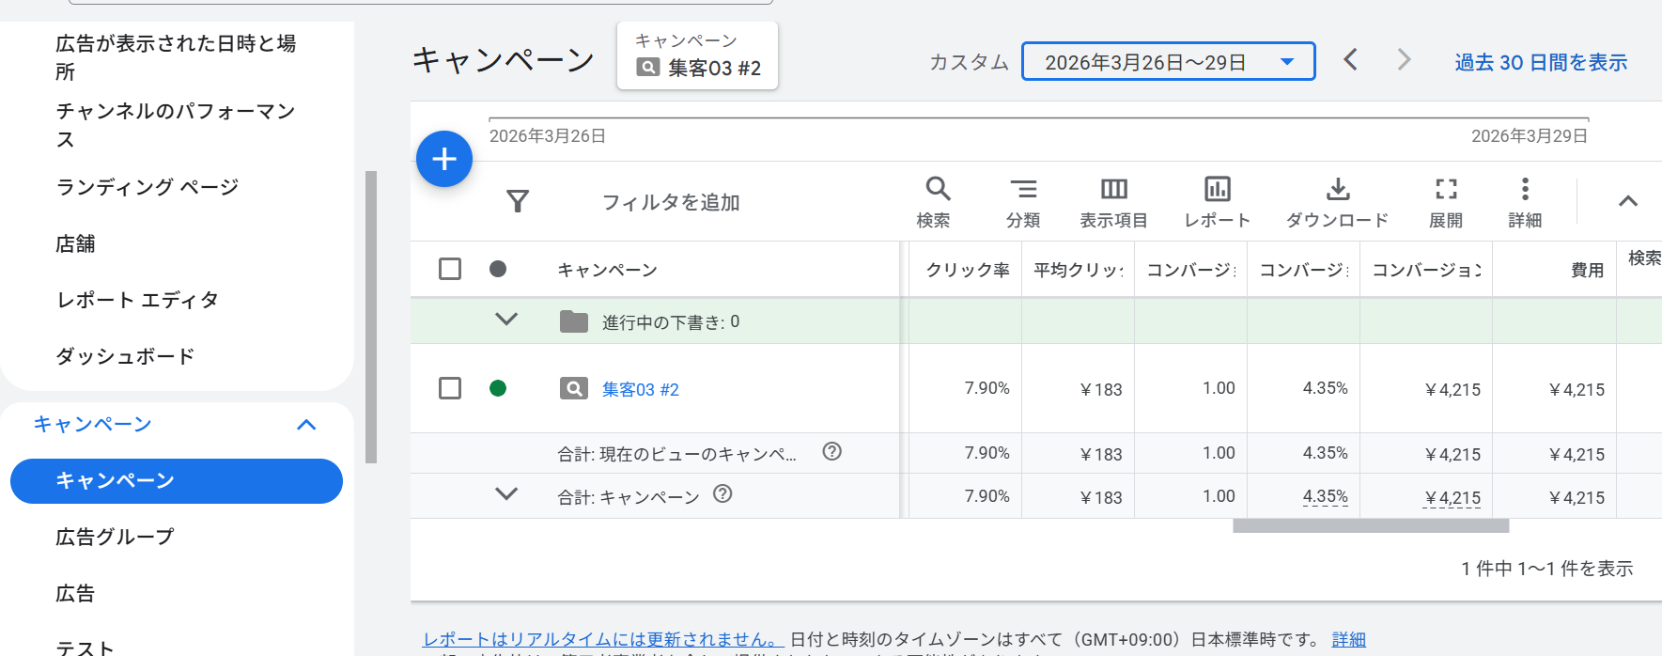Open ランディング ページ in sidebar
This screenshot has width=1662, height=656.
pos(148,187)
